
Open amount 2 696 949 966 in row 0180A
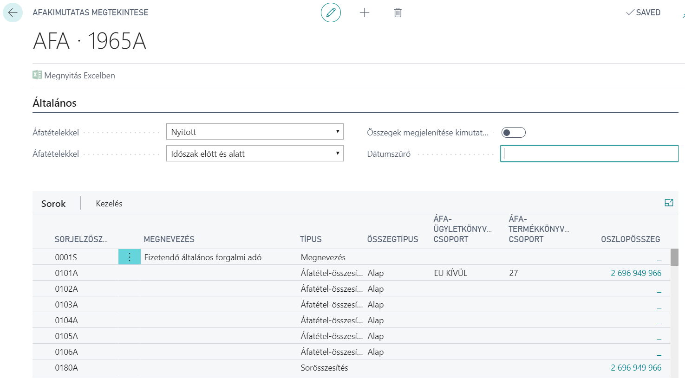(636, 368)
